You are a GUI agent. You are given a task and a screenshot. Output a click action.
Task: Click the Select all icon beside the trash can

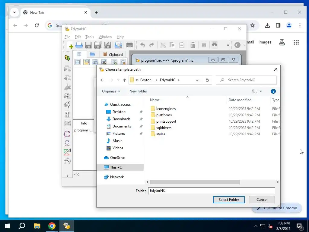[204, 45]
